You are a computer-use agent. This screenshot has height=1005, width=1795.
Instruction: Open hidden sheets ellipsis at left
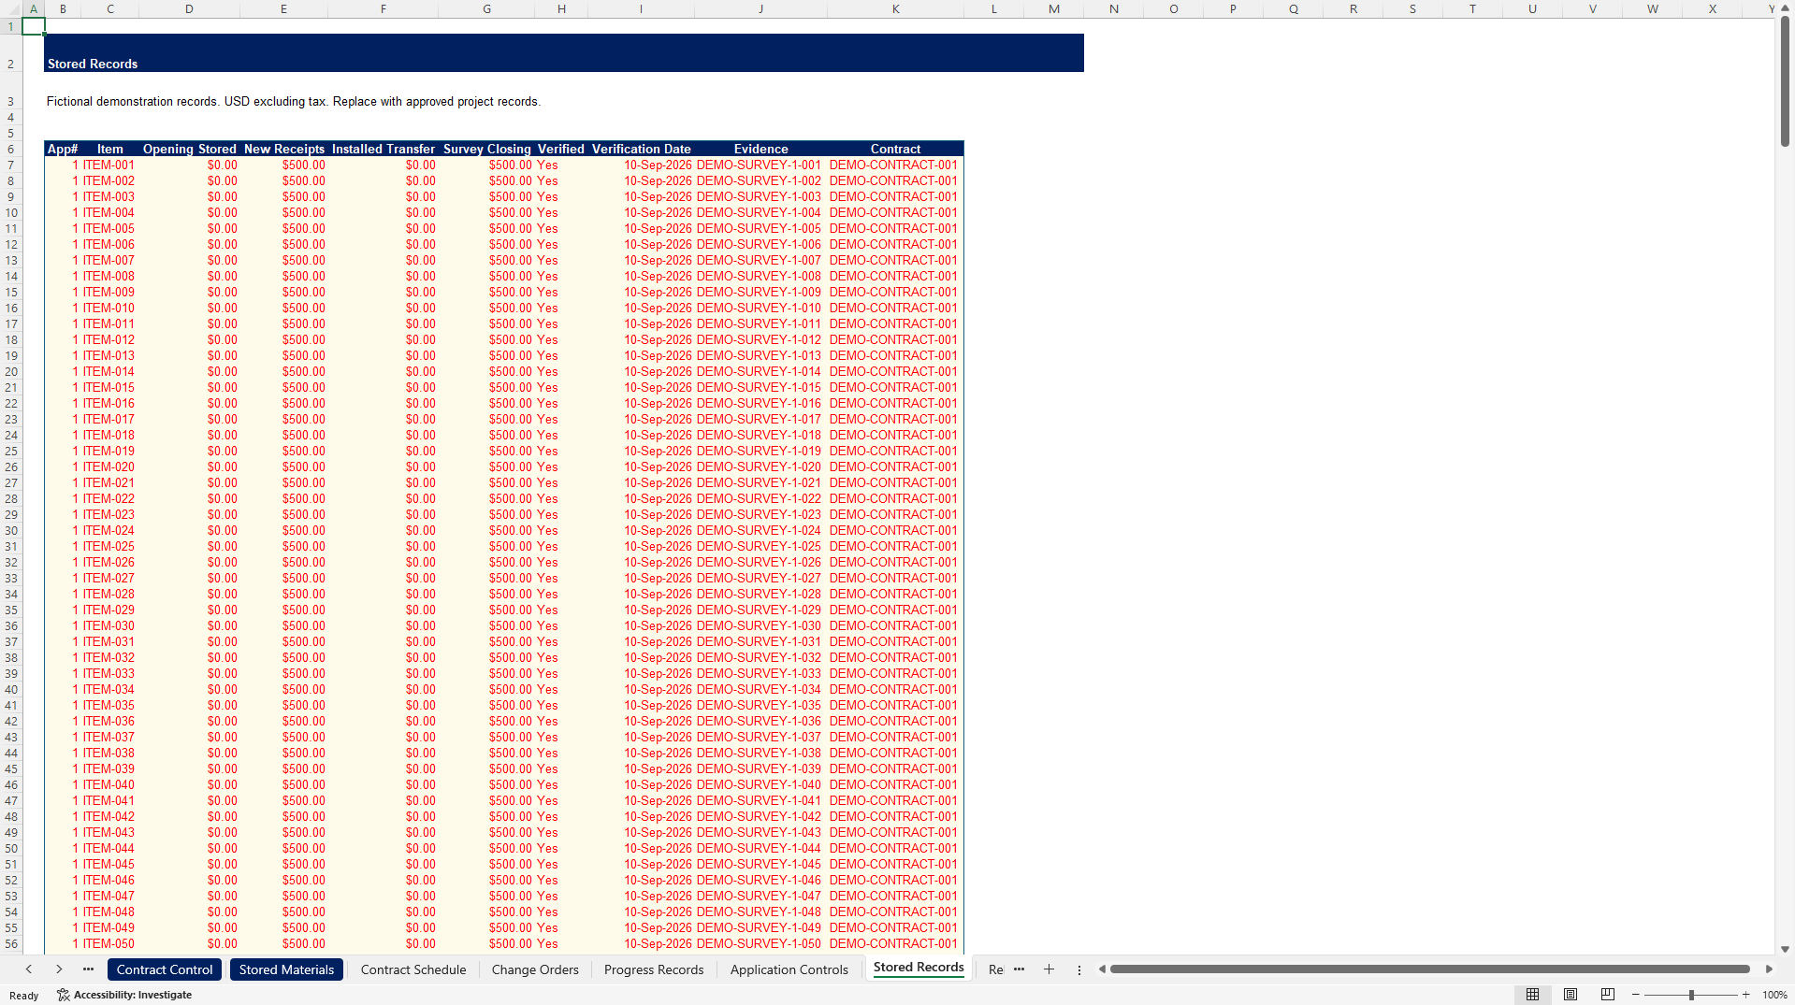point(88,969)
